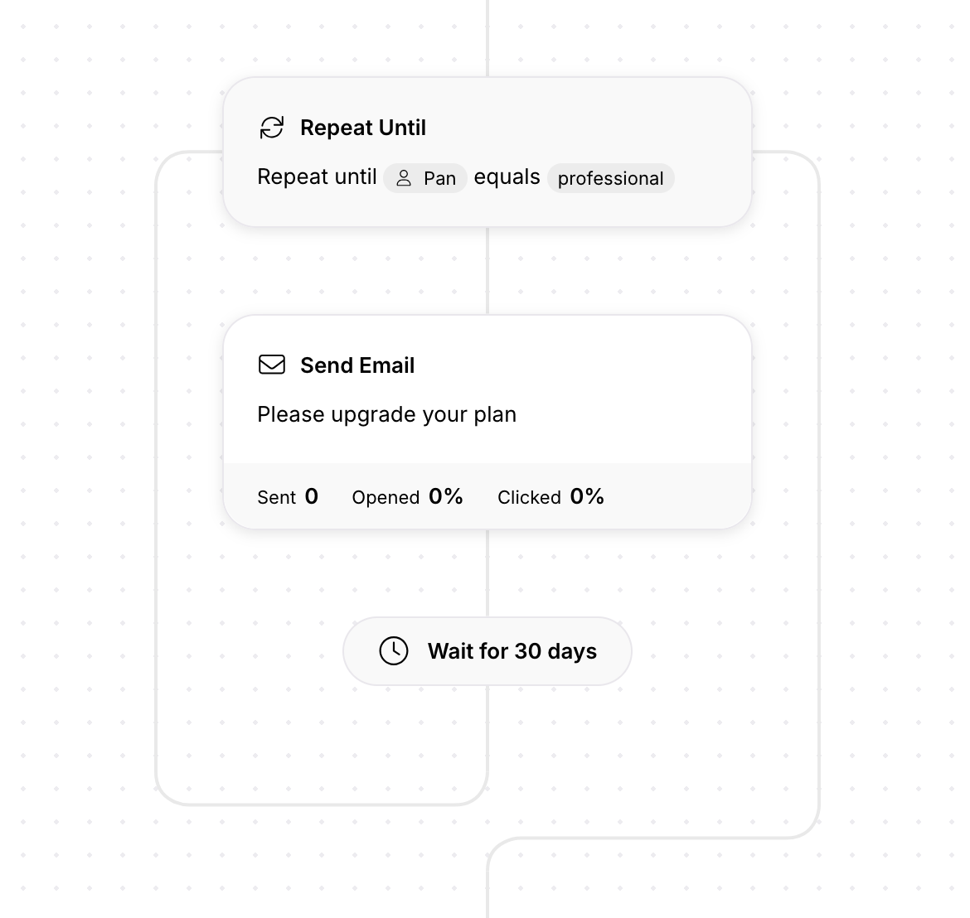Click the Sent 0 statistic
The image size is (970, 918).
click(288, 497)
